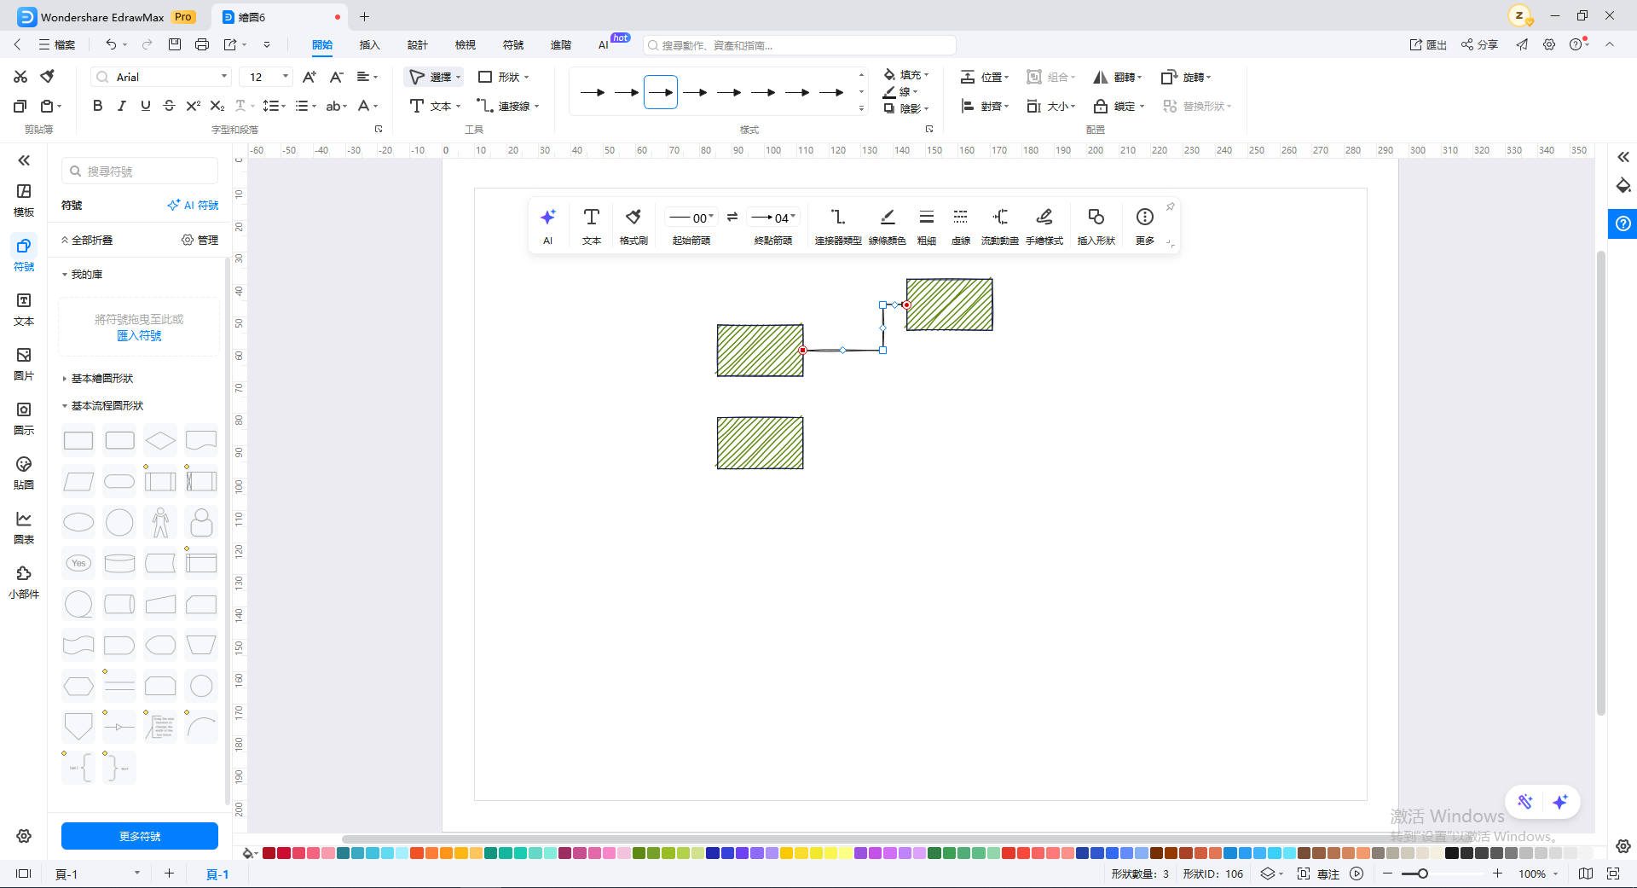Screen dimensions: 1637x888
Task: Click the Import Symbols link
Action: [x=139, y=335]
